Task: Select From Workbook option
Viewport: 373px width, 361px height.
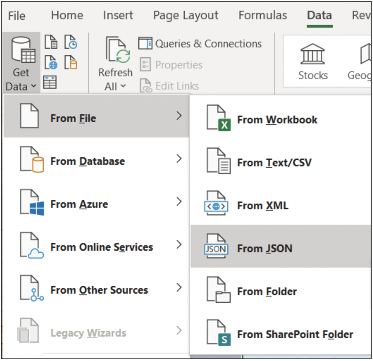Action: coord(278,120)
